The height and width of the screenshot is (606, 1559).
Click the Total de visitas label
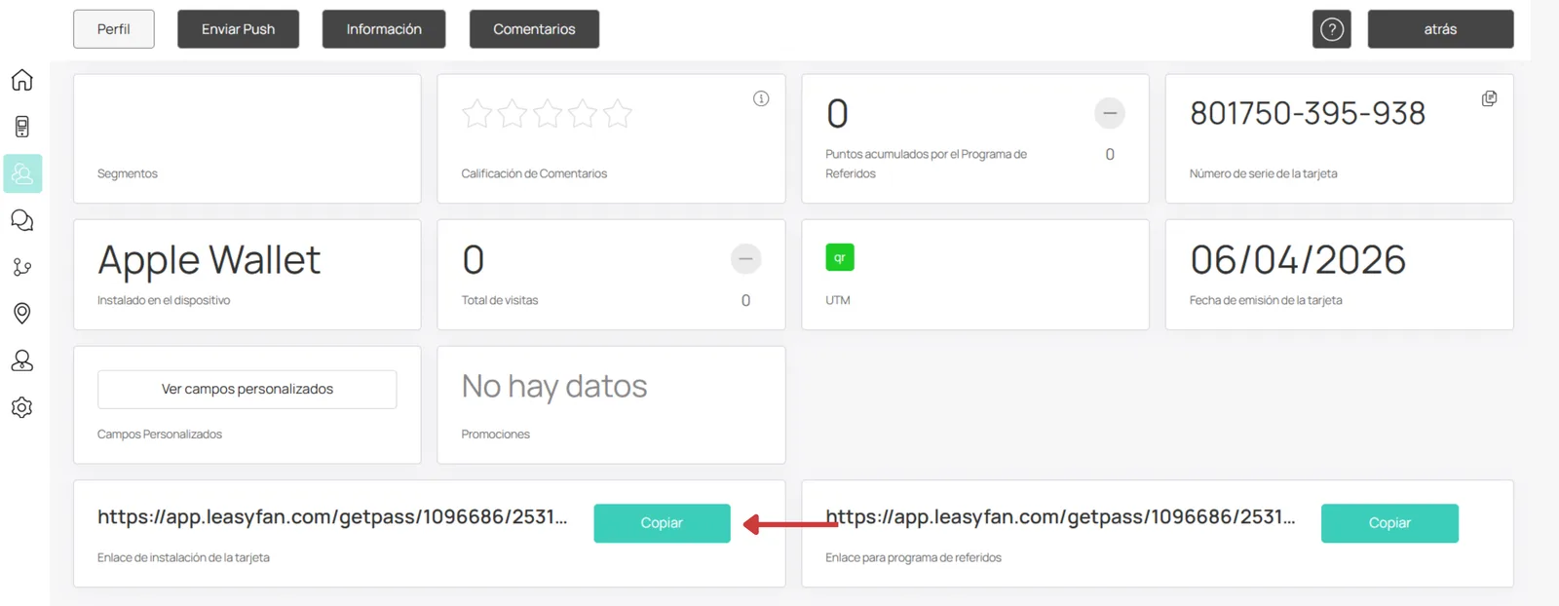[x=500, y=300]
